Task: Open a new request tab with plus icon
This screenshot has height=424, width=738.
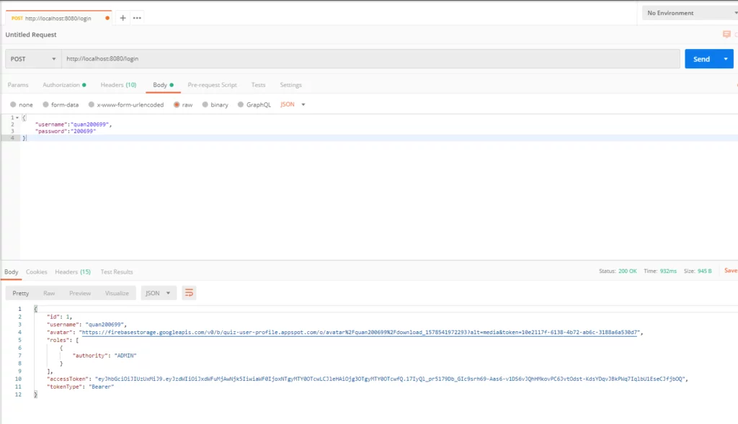Action: (123, 17)
